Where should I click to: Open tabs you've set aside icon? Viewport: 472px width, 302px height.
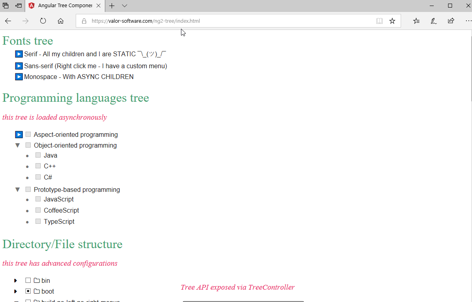6,6
